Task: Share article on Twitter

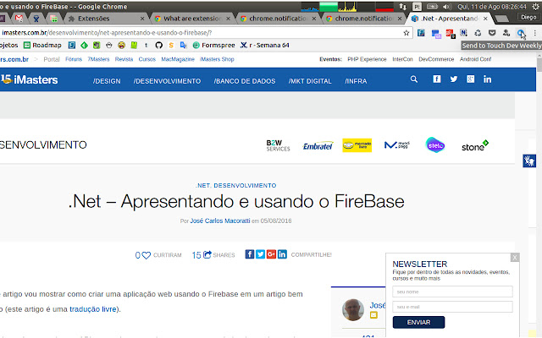Action: (260, 254)
